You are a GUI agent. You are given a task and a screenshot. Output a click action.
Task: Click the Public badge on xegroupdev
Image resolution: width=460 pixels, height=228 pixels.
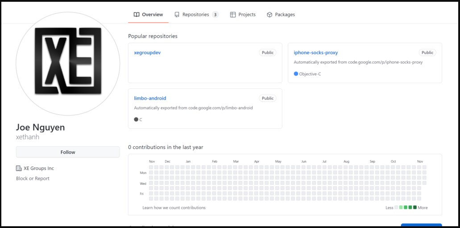coord(268,52)
